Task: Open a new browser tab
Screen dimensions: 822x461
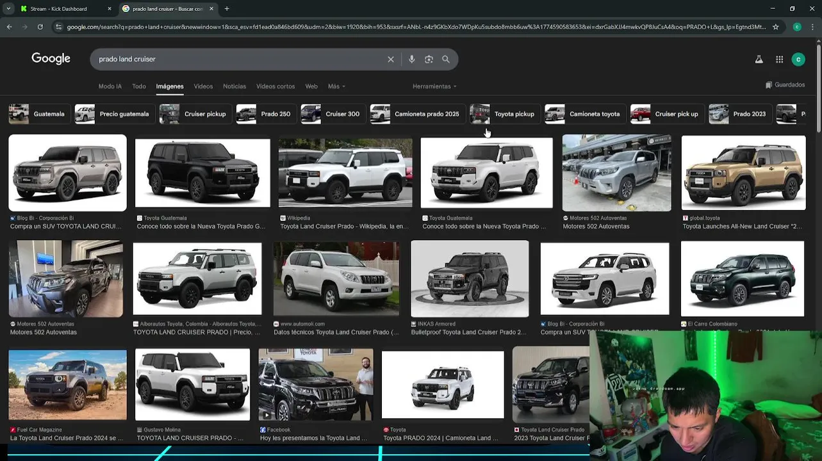Action: (226, 8)
